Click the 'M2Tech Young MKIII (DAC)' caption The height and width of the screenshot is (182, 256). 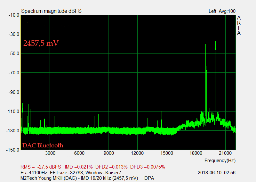coord(49,178)
